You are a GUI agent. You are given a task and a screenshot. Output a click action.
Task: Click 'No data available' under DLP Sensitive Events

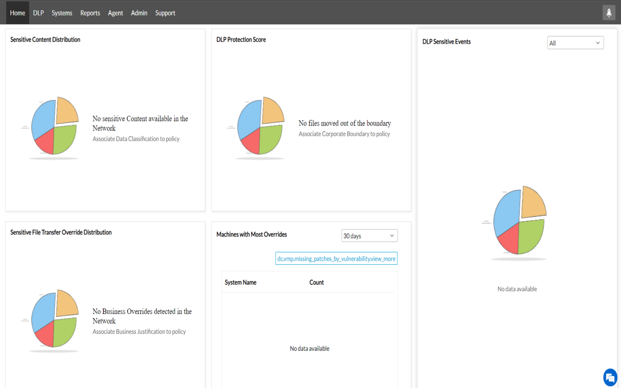tap(517, 289)
